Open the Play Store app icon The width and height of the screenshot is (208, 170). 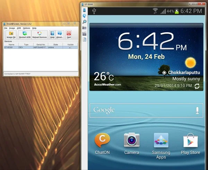pos(190,140)
